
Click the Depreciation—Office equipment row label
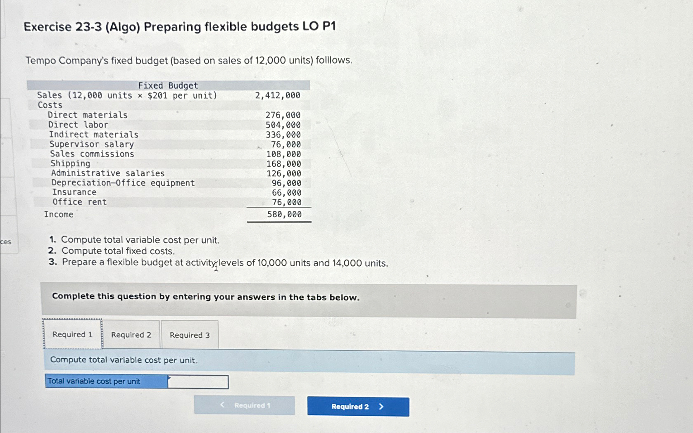coord(123,183)
